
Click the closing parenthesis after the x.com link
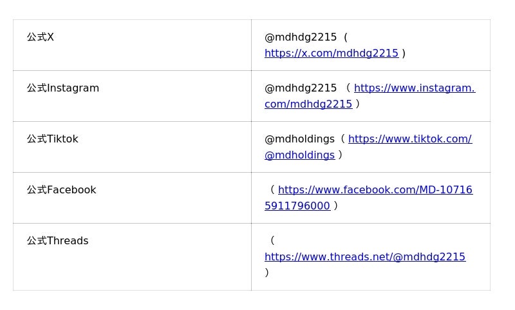[x=404, y=53]
